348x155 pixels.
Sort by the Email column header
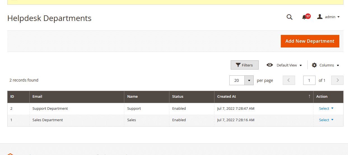pos(38,97)
